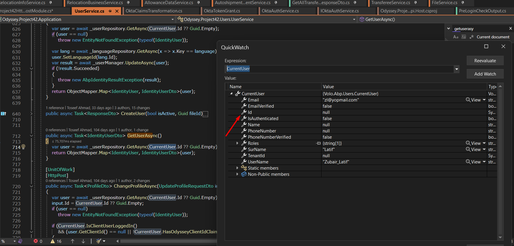
Task: Toggle regular expressions in Find
Action: click(471, 37)
